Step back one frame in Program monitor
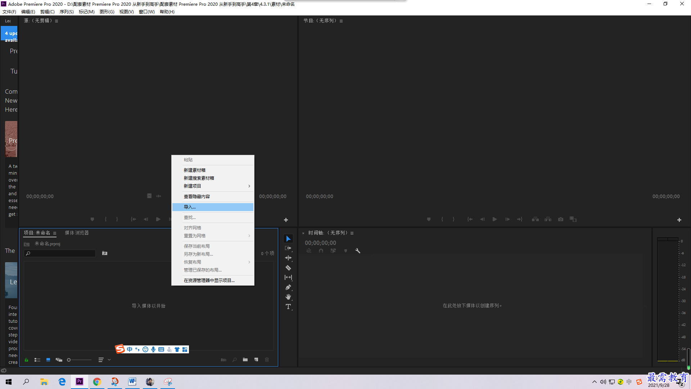Screen dimensions: 691x389 [482, 219]
